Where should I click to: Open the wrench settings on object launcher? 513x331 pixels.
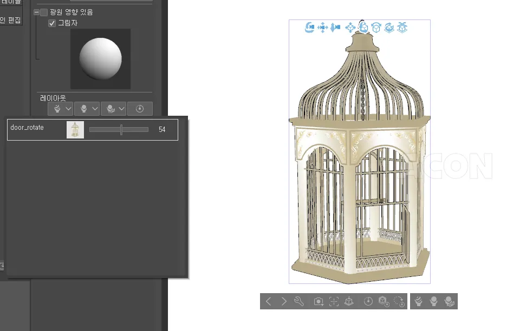[x=299, y=301]
